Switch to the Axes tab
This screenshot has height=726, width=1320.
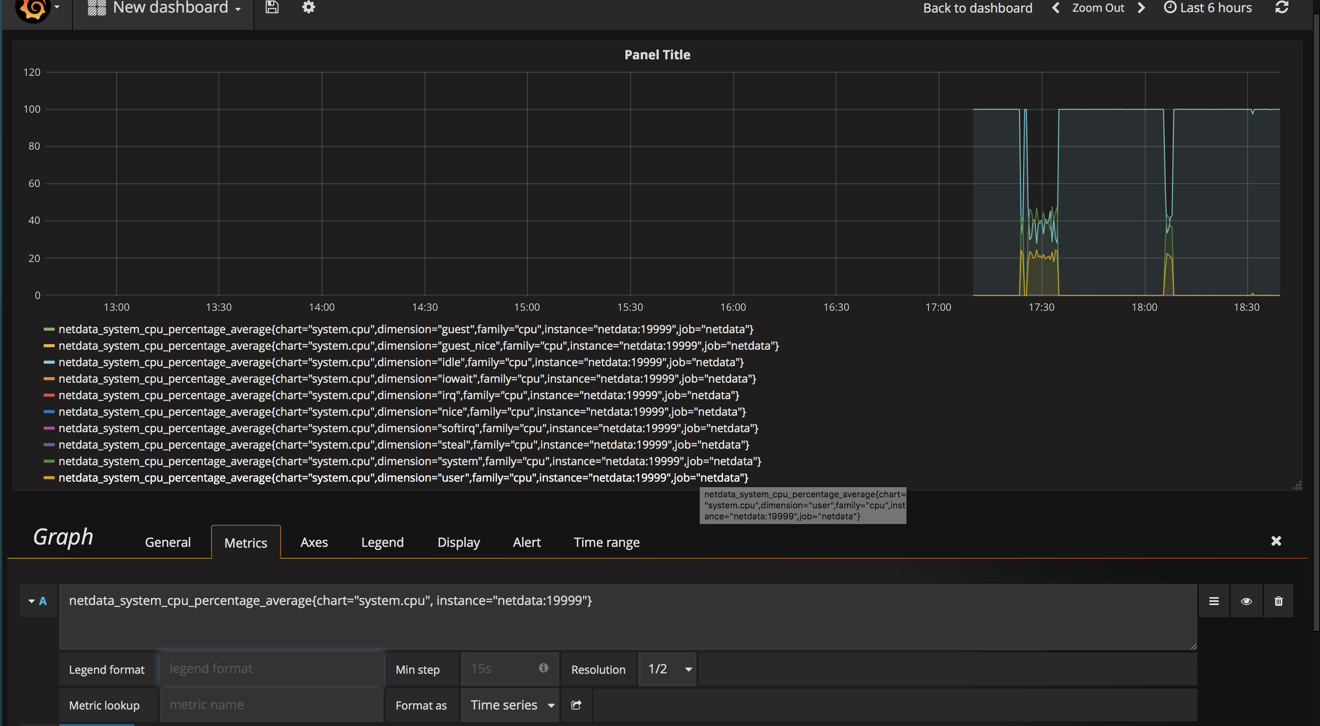(x=314, y=542)
